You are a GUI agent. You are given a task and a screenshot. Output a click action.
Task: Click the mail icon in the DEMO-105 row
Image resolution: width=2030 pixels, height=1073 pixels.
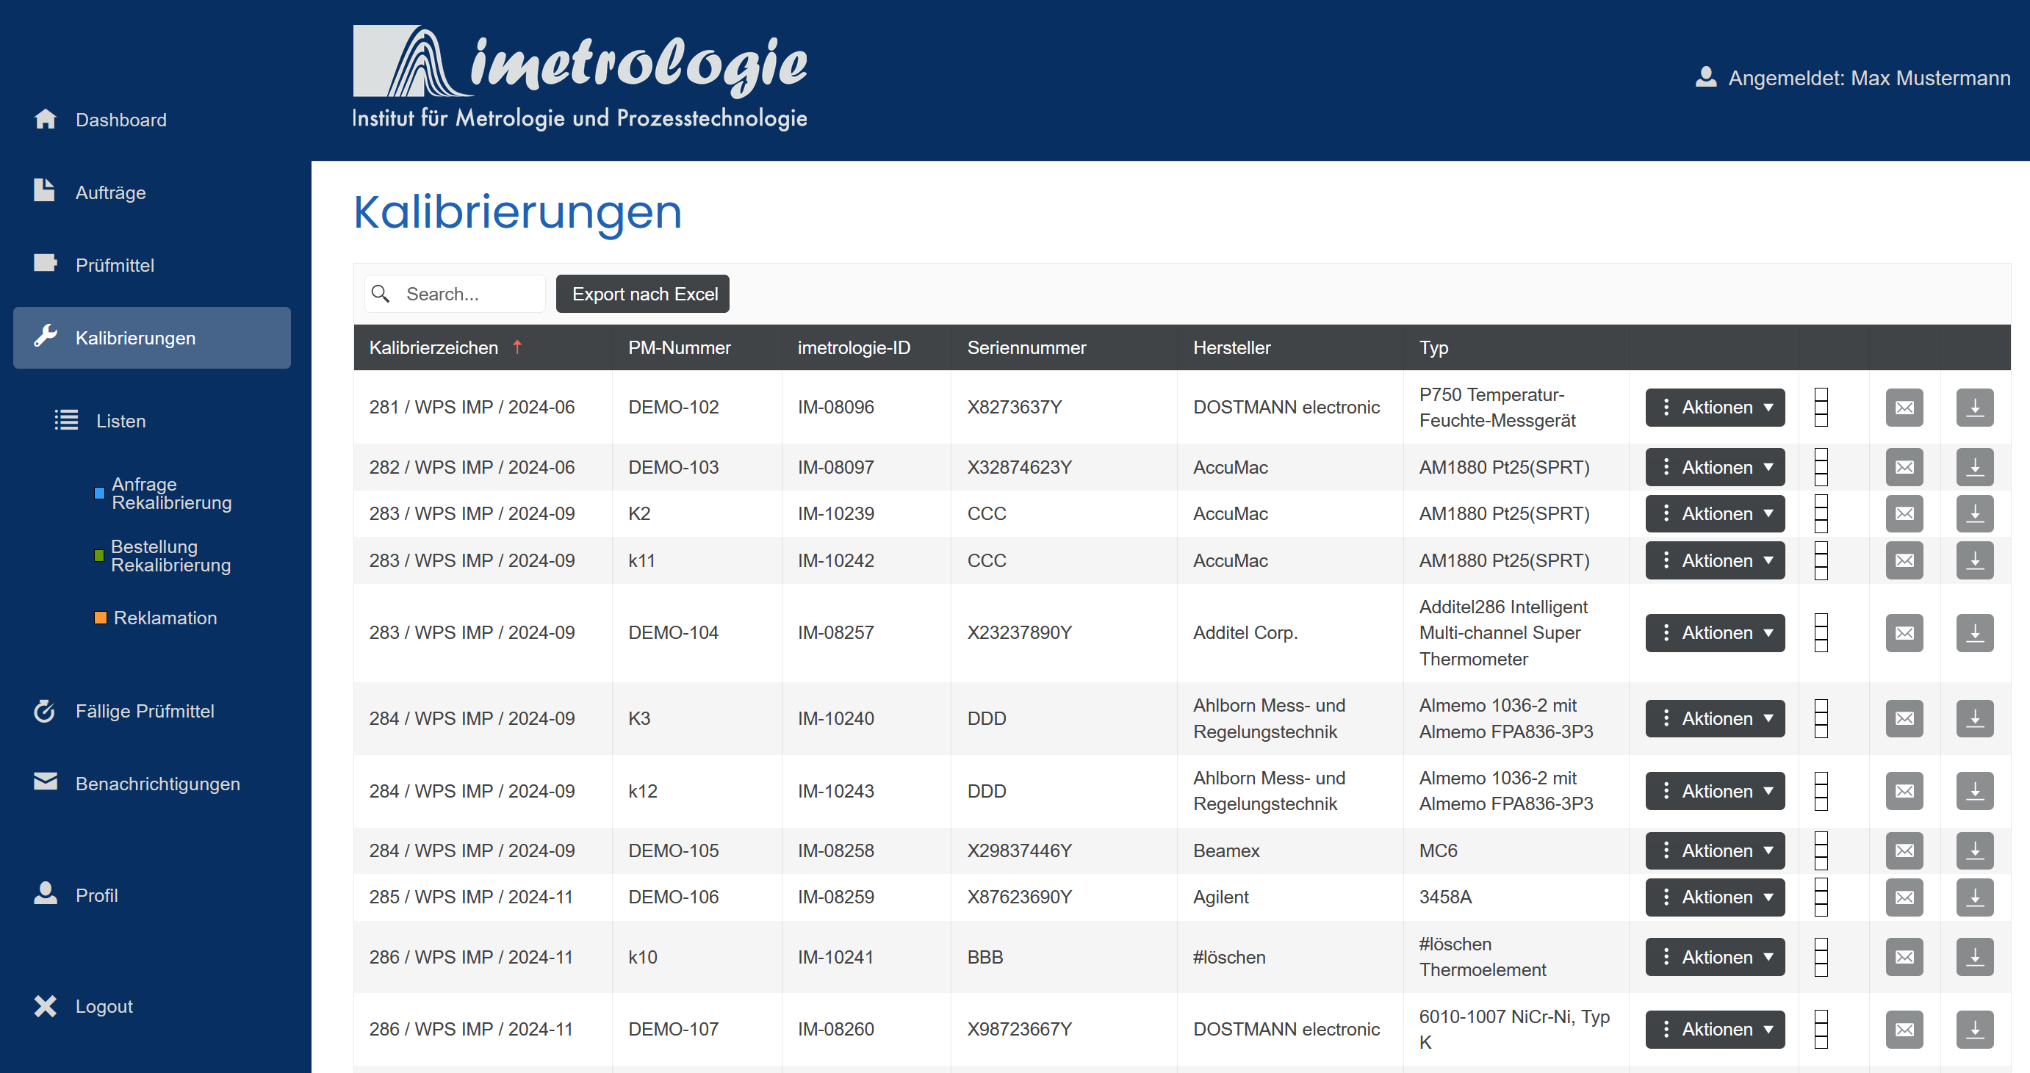point(1904,851)
